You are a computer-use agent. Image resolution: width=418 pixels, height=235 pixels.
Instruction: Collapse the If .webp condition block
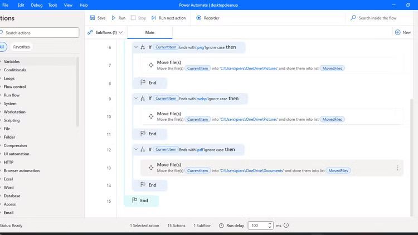click(136, 99)
